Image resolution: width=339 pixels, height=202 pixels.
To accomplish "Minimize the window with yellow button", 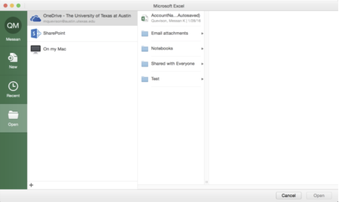I will click(12, 6).
